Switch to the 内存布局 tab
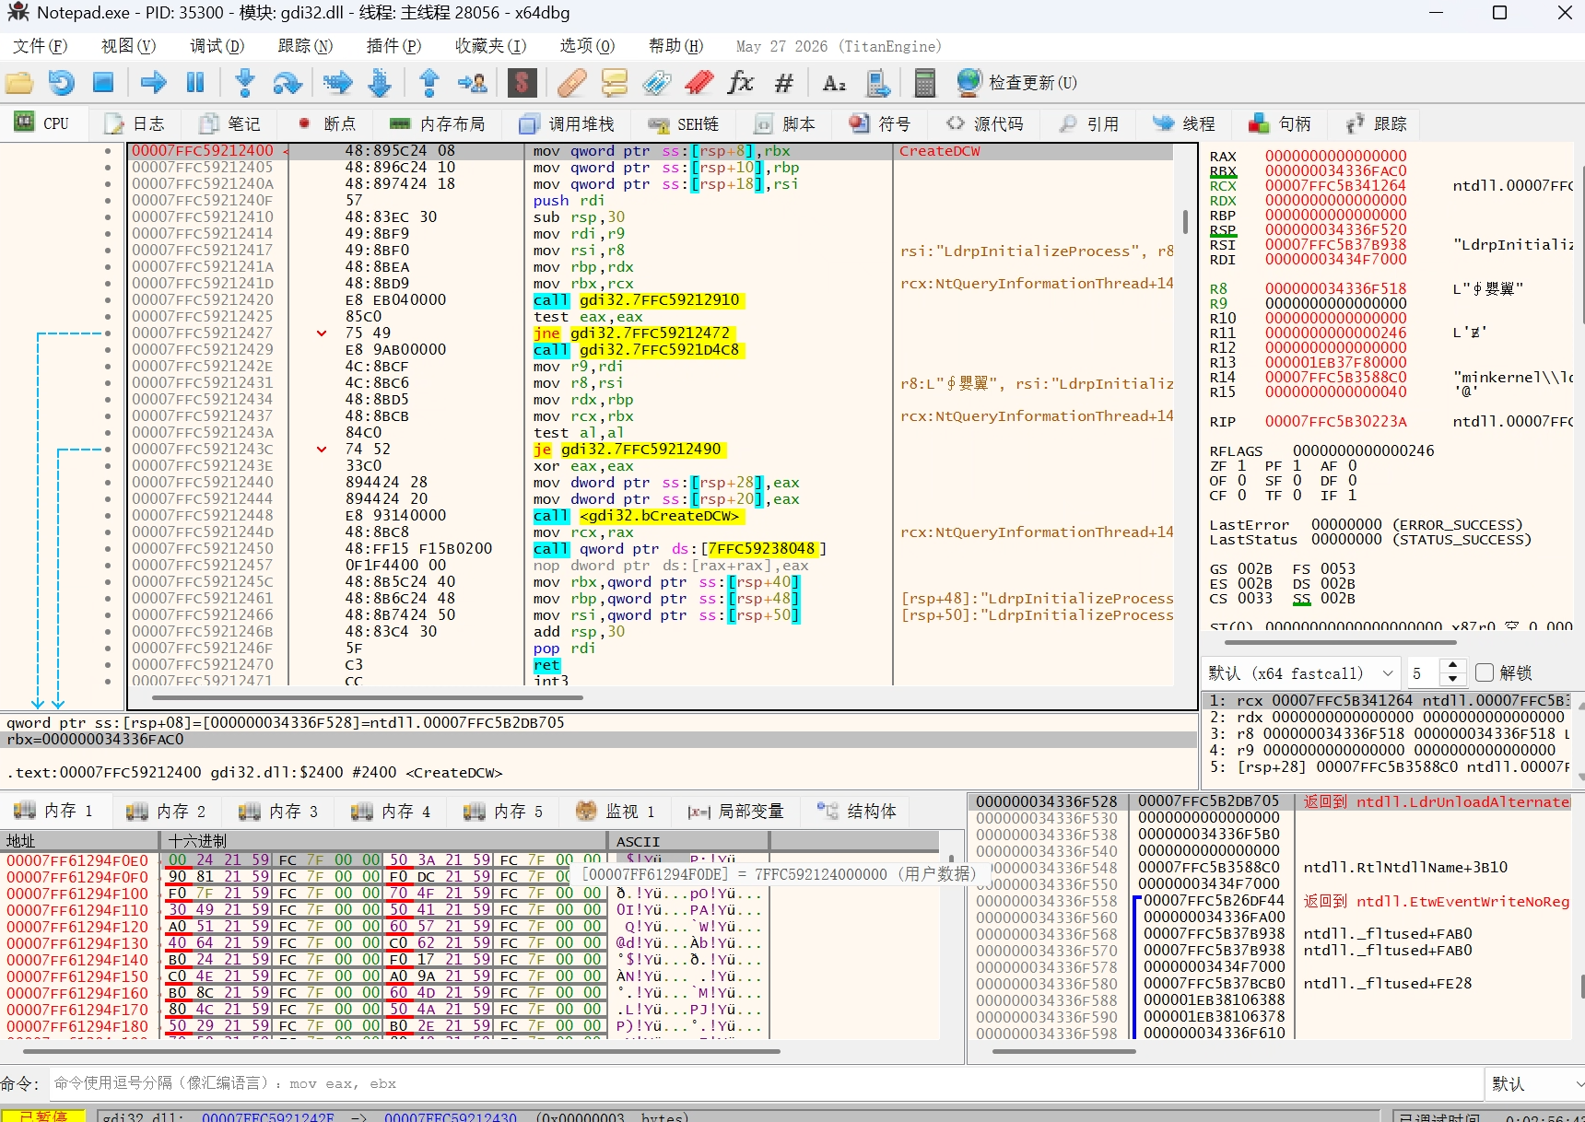This screenshot has width=1585, height=1122. (x=438, y=123)
